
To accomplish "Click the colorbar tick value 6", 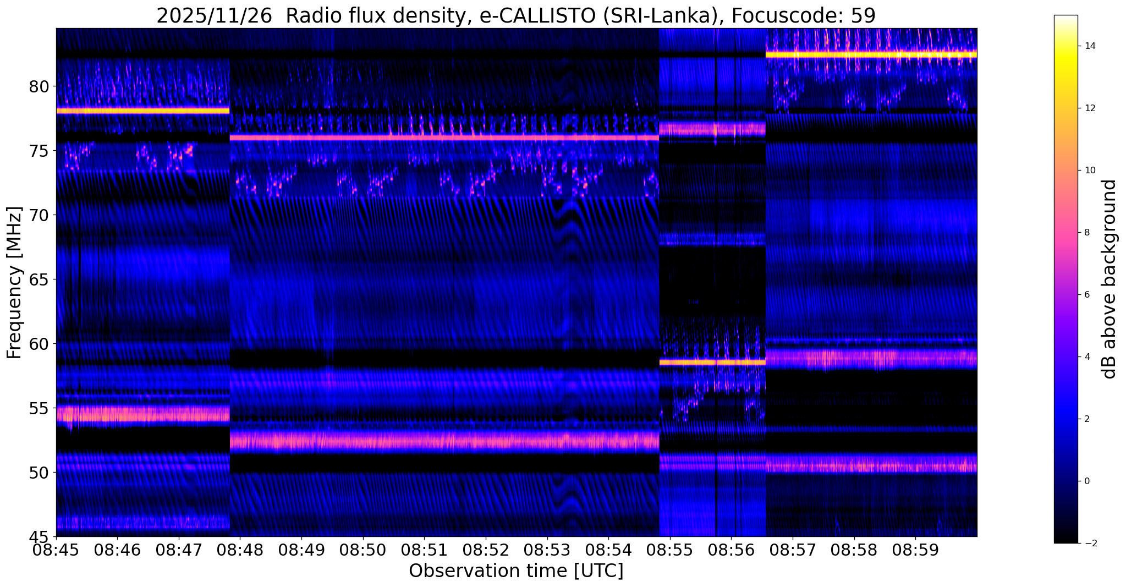I will pos(1086,295).
